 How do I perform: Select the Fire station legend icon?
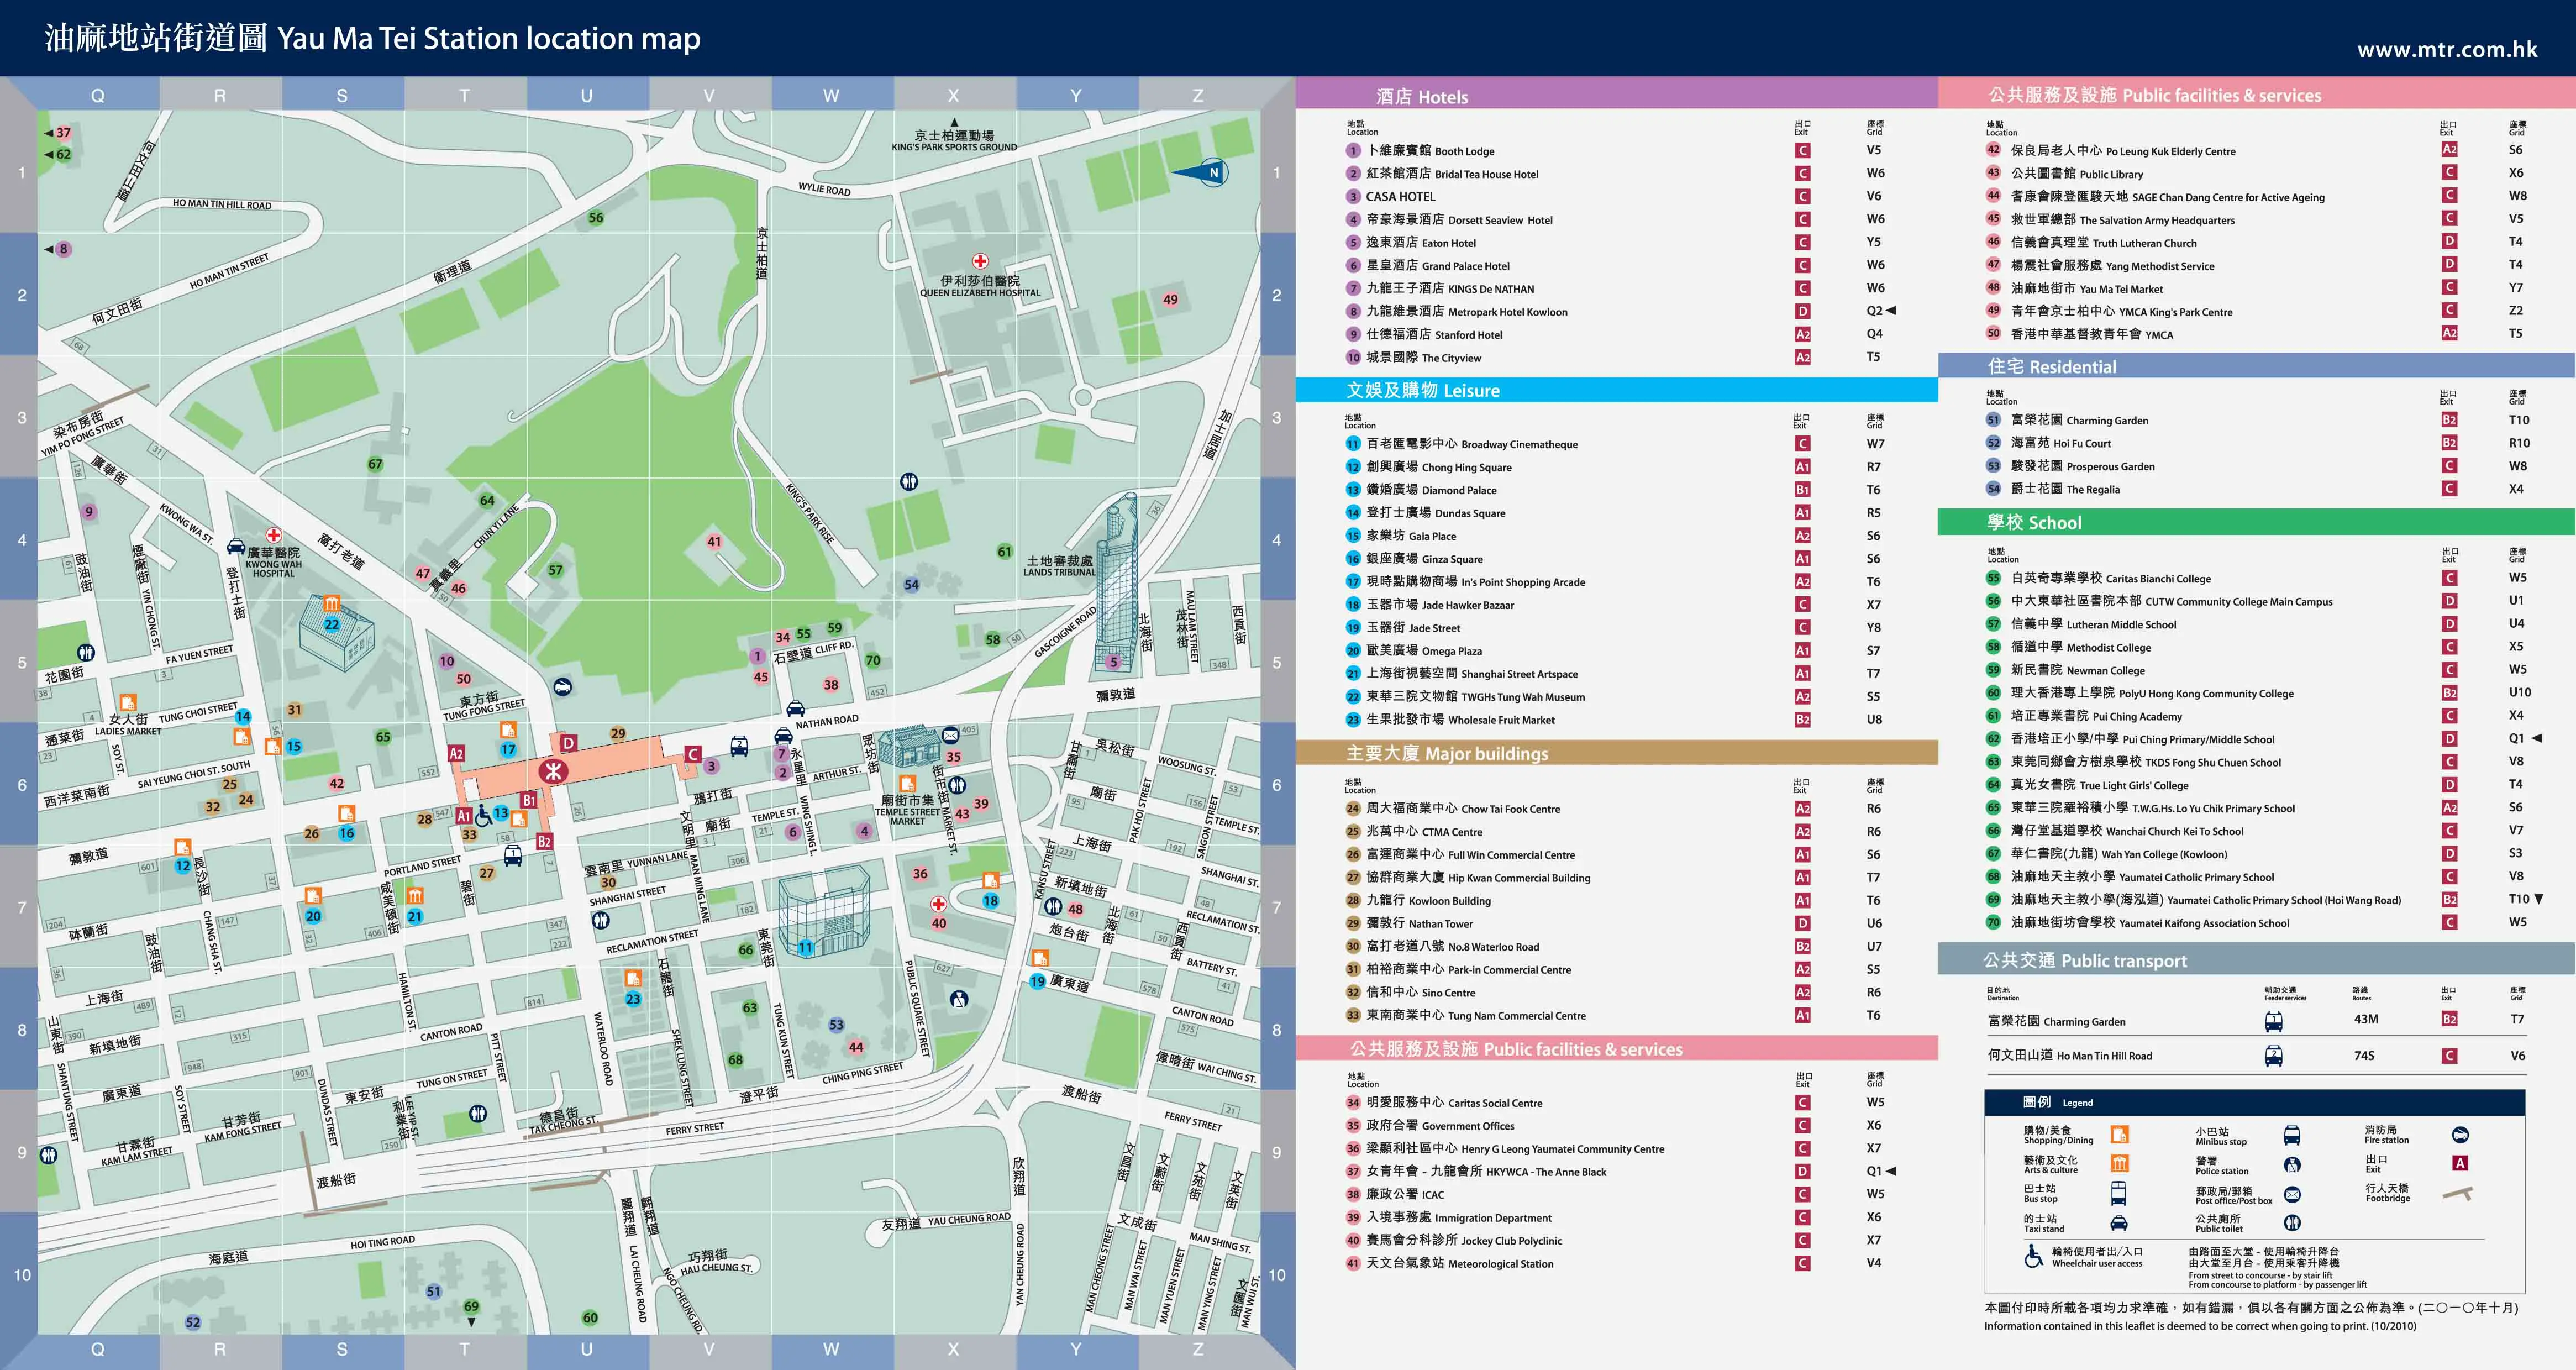pyautogui.click(x=2461, y=1135)
